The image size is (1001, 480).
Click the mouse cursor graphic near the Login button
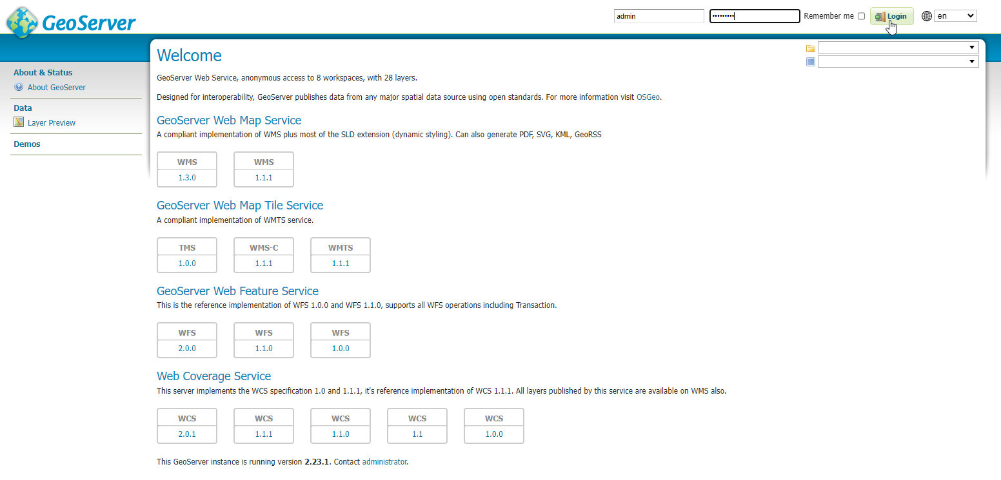click(892, 27)
